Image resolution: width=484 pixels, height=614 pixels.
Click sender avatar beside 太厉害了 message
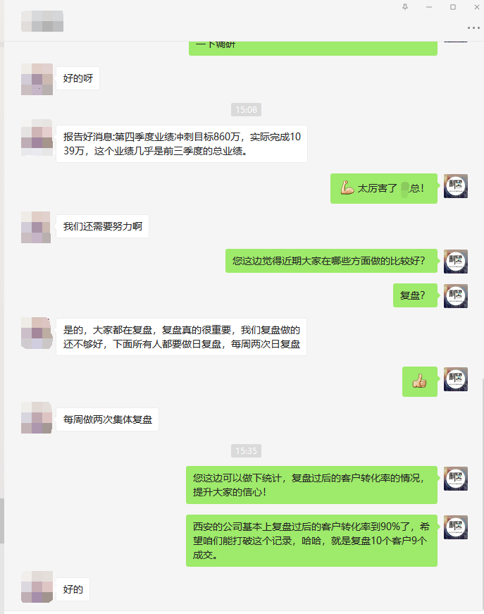455,186
